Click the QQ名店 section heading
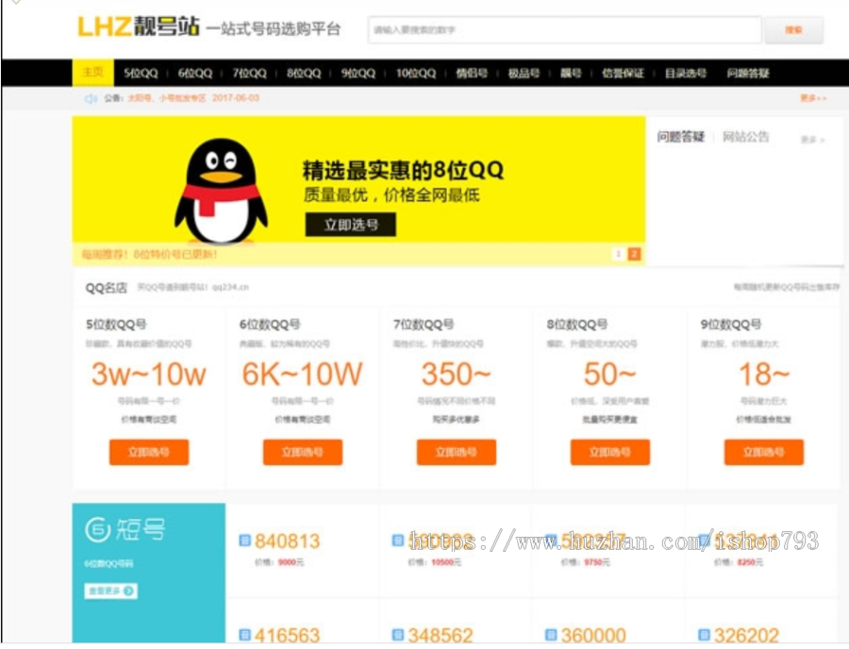The height and width of the screenshot is (649, 849). click(106, 288)
